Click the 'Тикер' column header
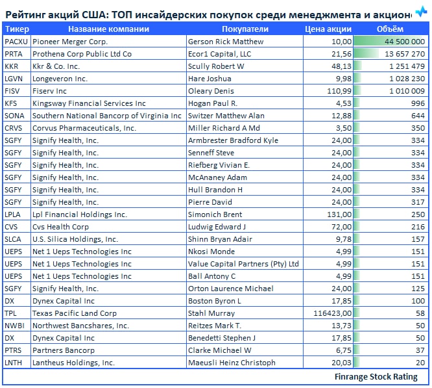Image resolution: width=432 pixels, height=388 pixels. click(x=17, y=29)
